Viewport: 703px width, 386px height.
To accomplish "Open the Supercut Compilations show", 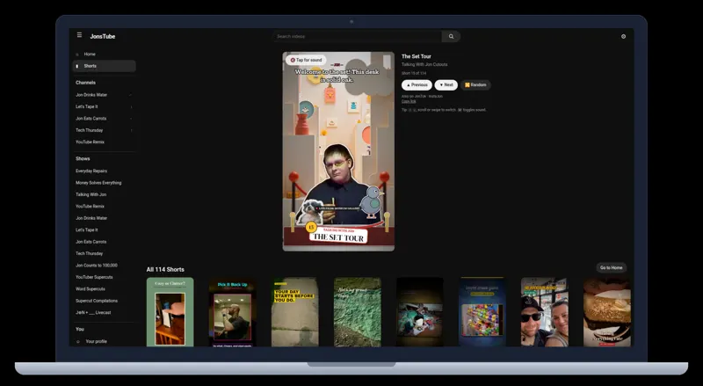I will pos(97,301).
